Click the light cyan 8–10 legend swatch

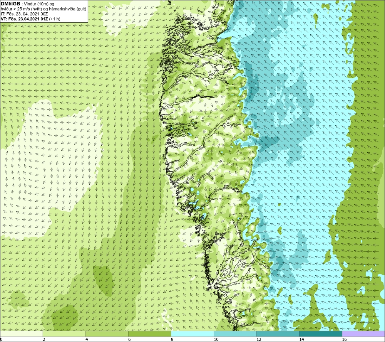192,334
